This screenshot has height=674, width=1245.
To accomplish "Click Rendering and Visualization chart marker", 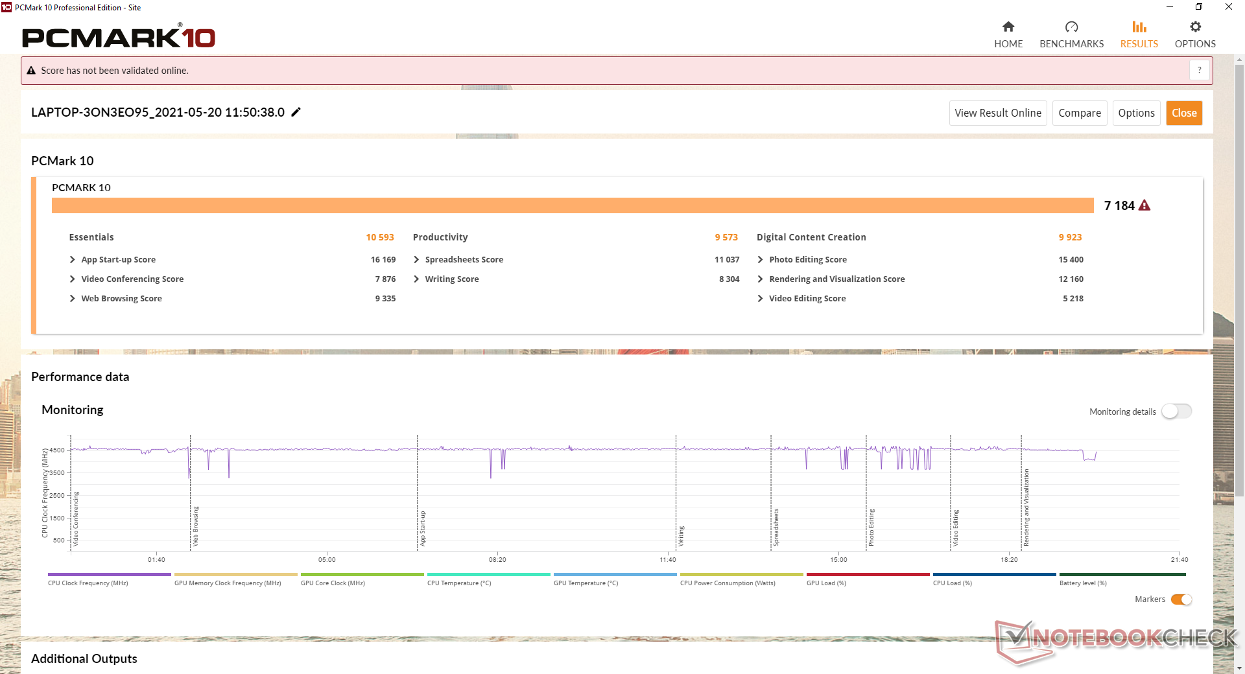I will click(x=1026, y=507).
